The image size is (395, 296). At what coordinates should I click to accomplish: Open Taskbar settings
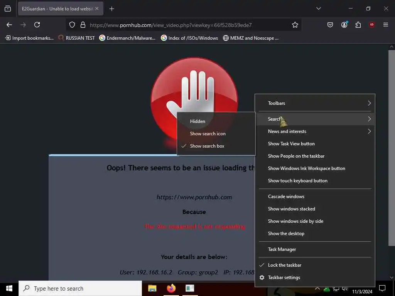[x=315, y=277]
